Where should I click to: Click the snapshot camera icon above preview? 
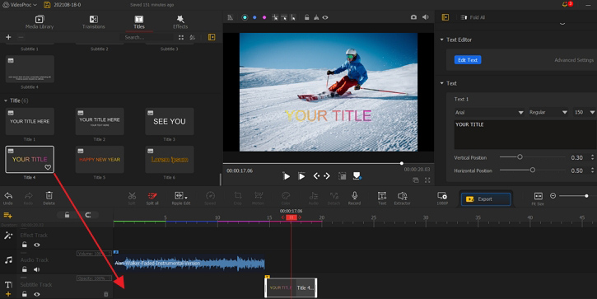coord(413,17)
